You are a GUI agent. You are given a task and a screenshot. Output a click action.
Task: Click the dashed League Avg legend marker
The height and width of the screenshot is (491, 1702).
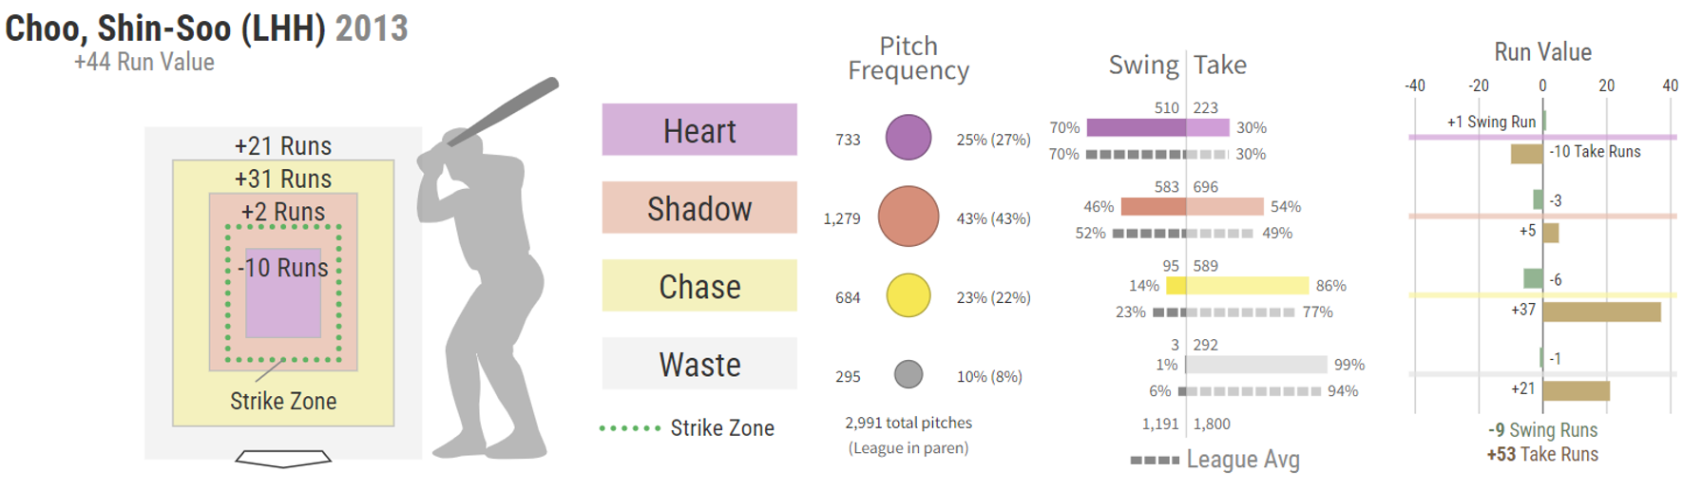pyautogui.click(x=1155, y=460)
